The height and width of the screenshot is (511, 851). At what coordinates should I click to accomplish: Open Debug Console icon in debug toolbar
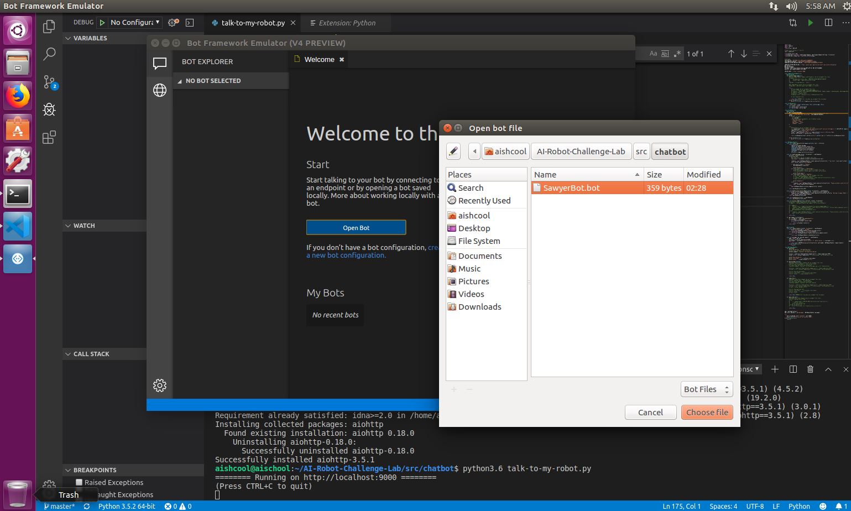coord(190,23)
